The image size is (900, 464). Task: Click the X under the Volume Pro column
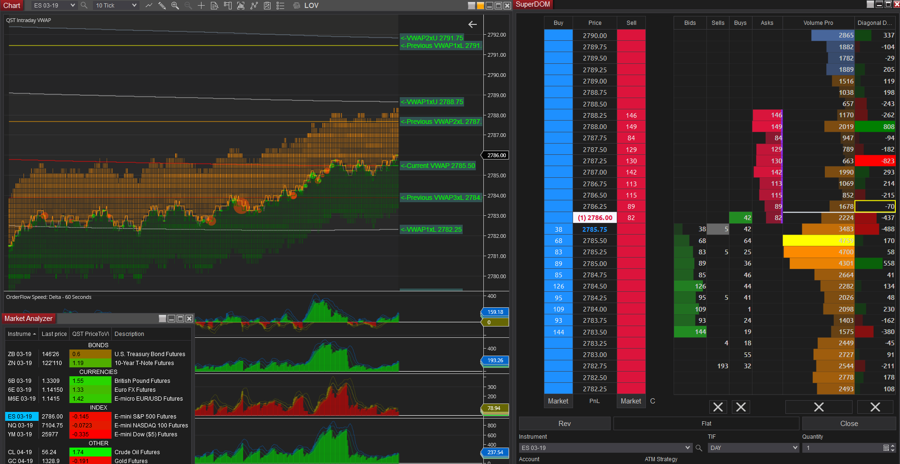[819, 407]
